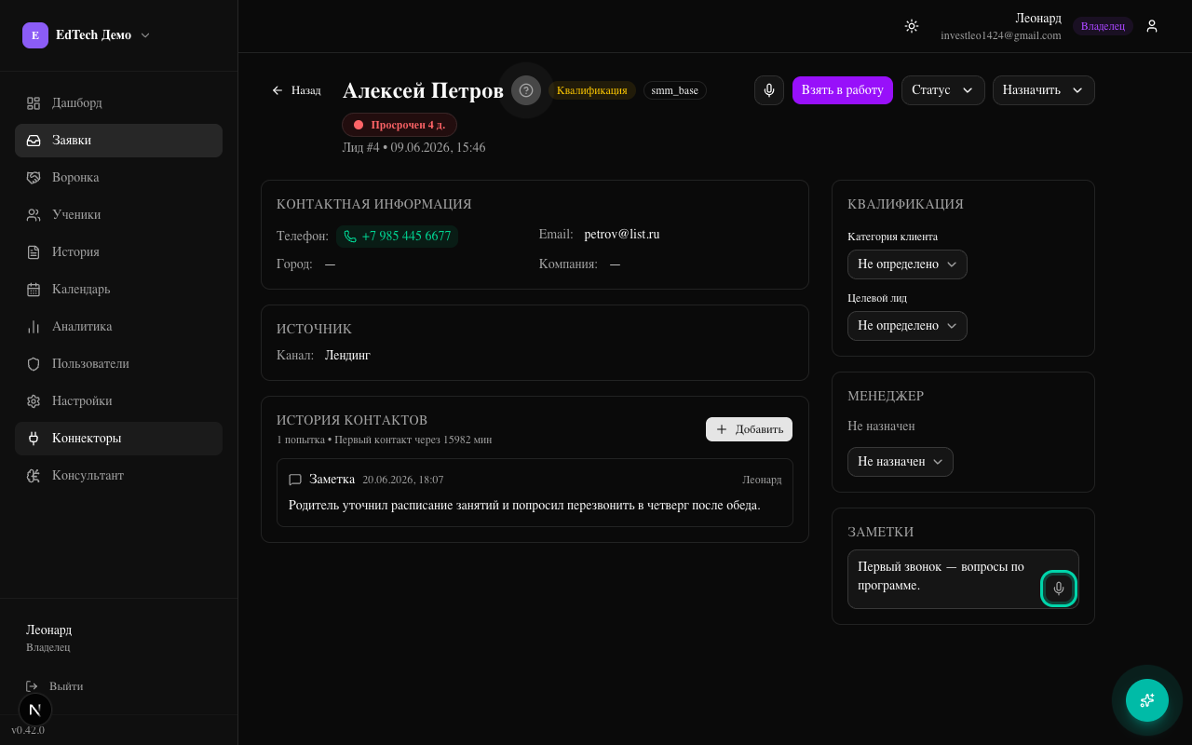Viewport: 1192px width, 745px height.
Task: Click the note text about Родитель уточнил расписание
Action: tap(524, 505)
